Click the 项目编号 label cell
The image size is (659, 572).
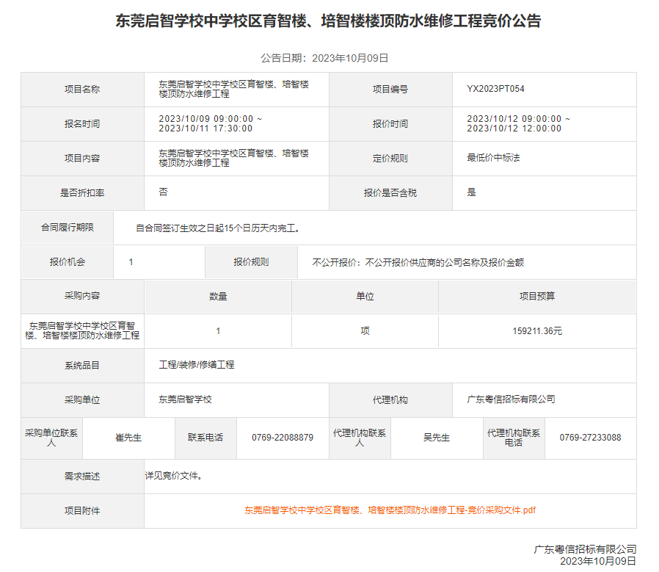tap(390, 89)
